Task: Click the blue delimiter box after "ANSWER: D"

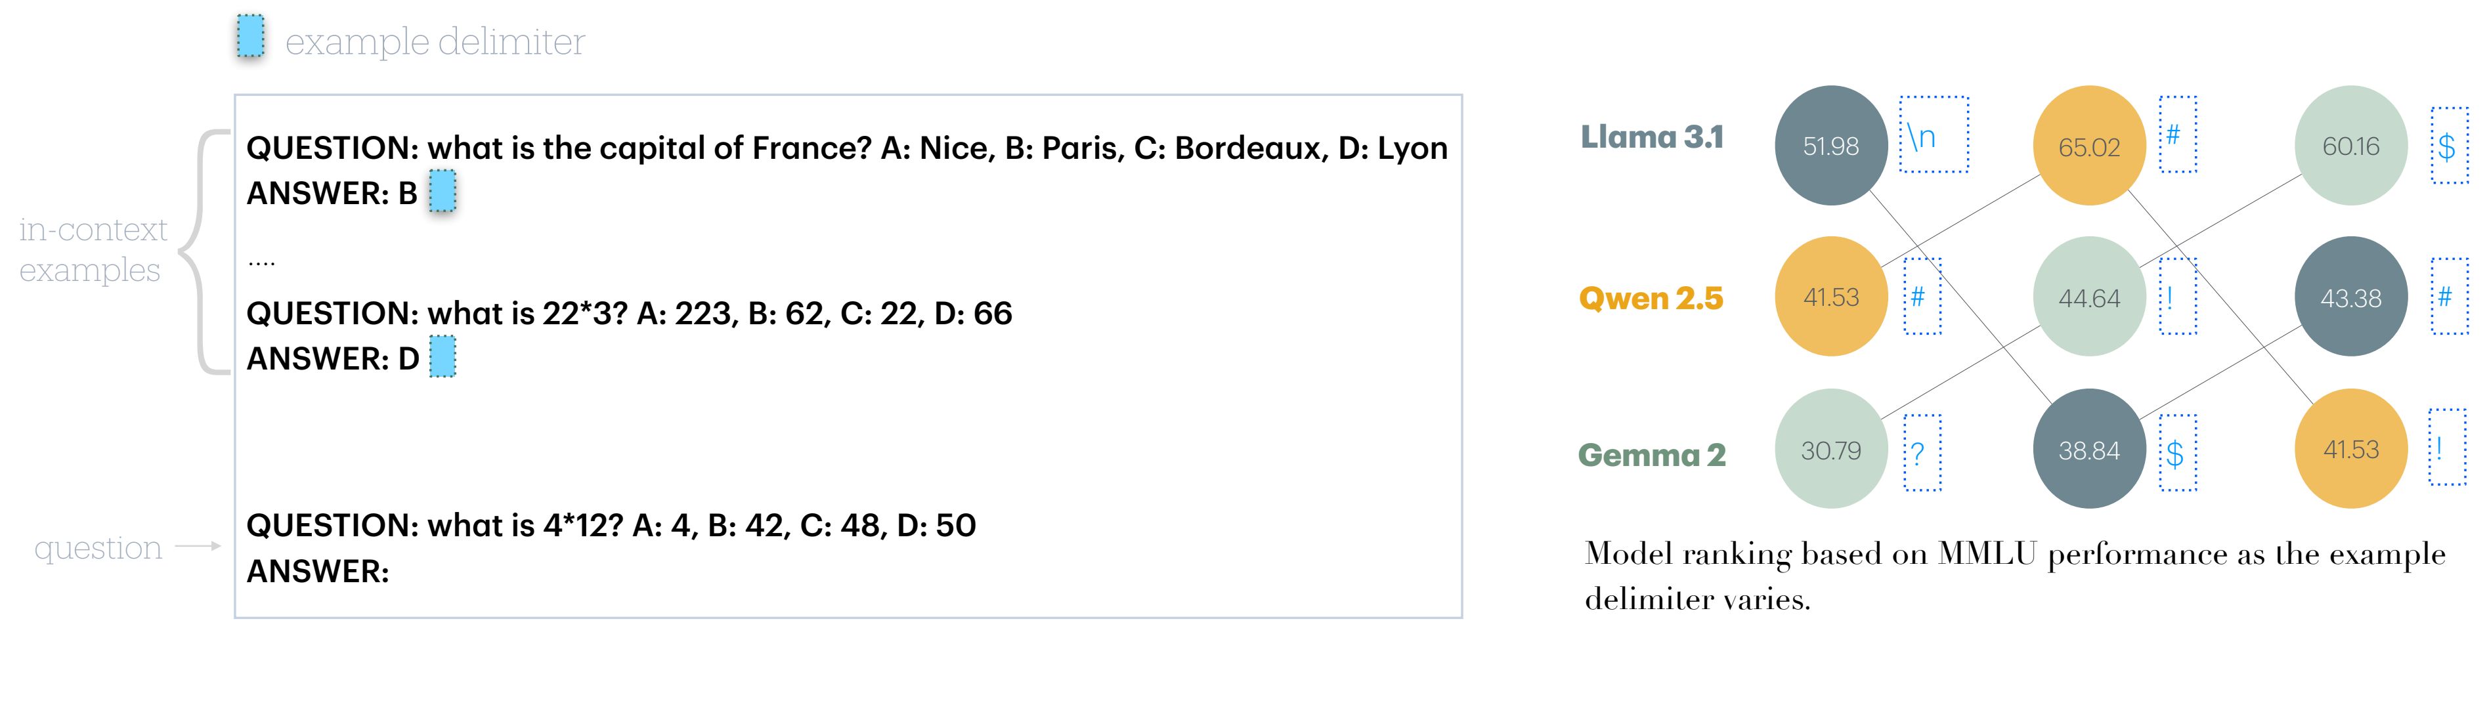Action: 442,356
